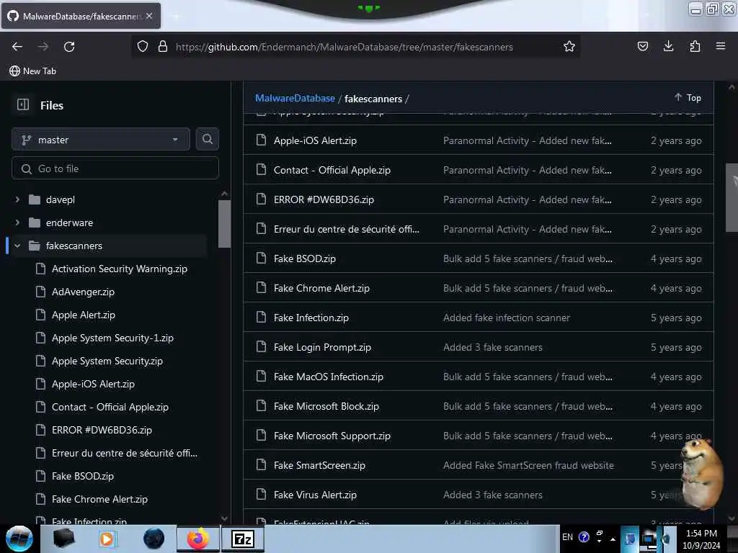Screen dimensions: 738x553
Task: Click MalwareDatabase breadcrumb link
Action: point(295,98)
